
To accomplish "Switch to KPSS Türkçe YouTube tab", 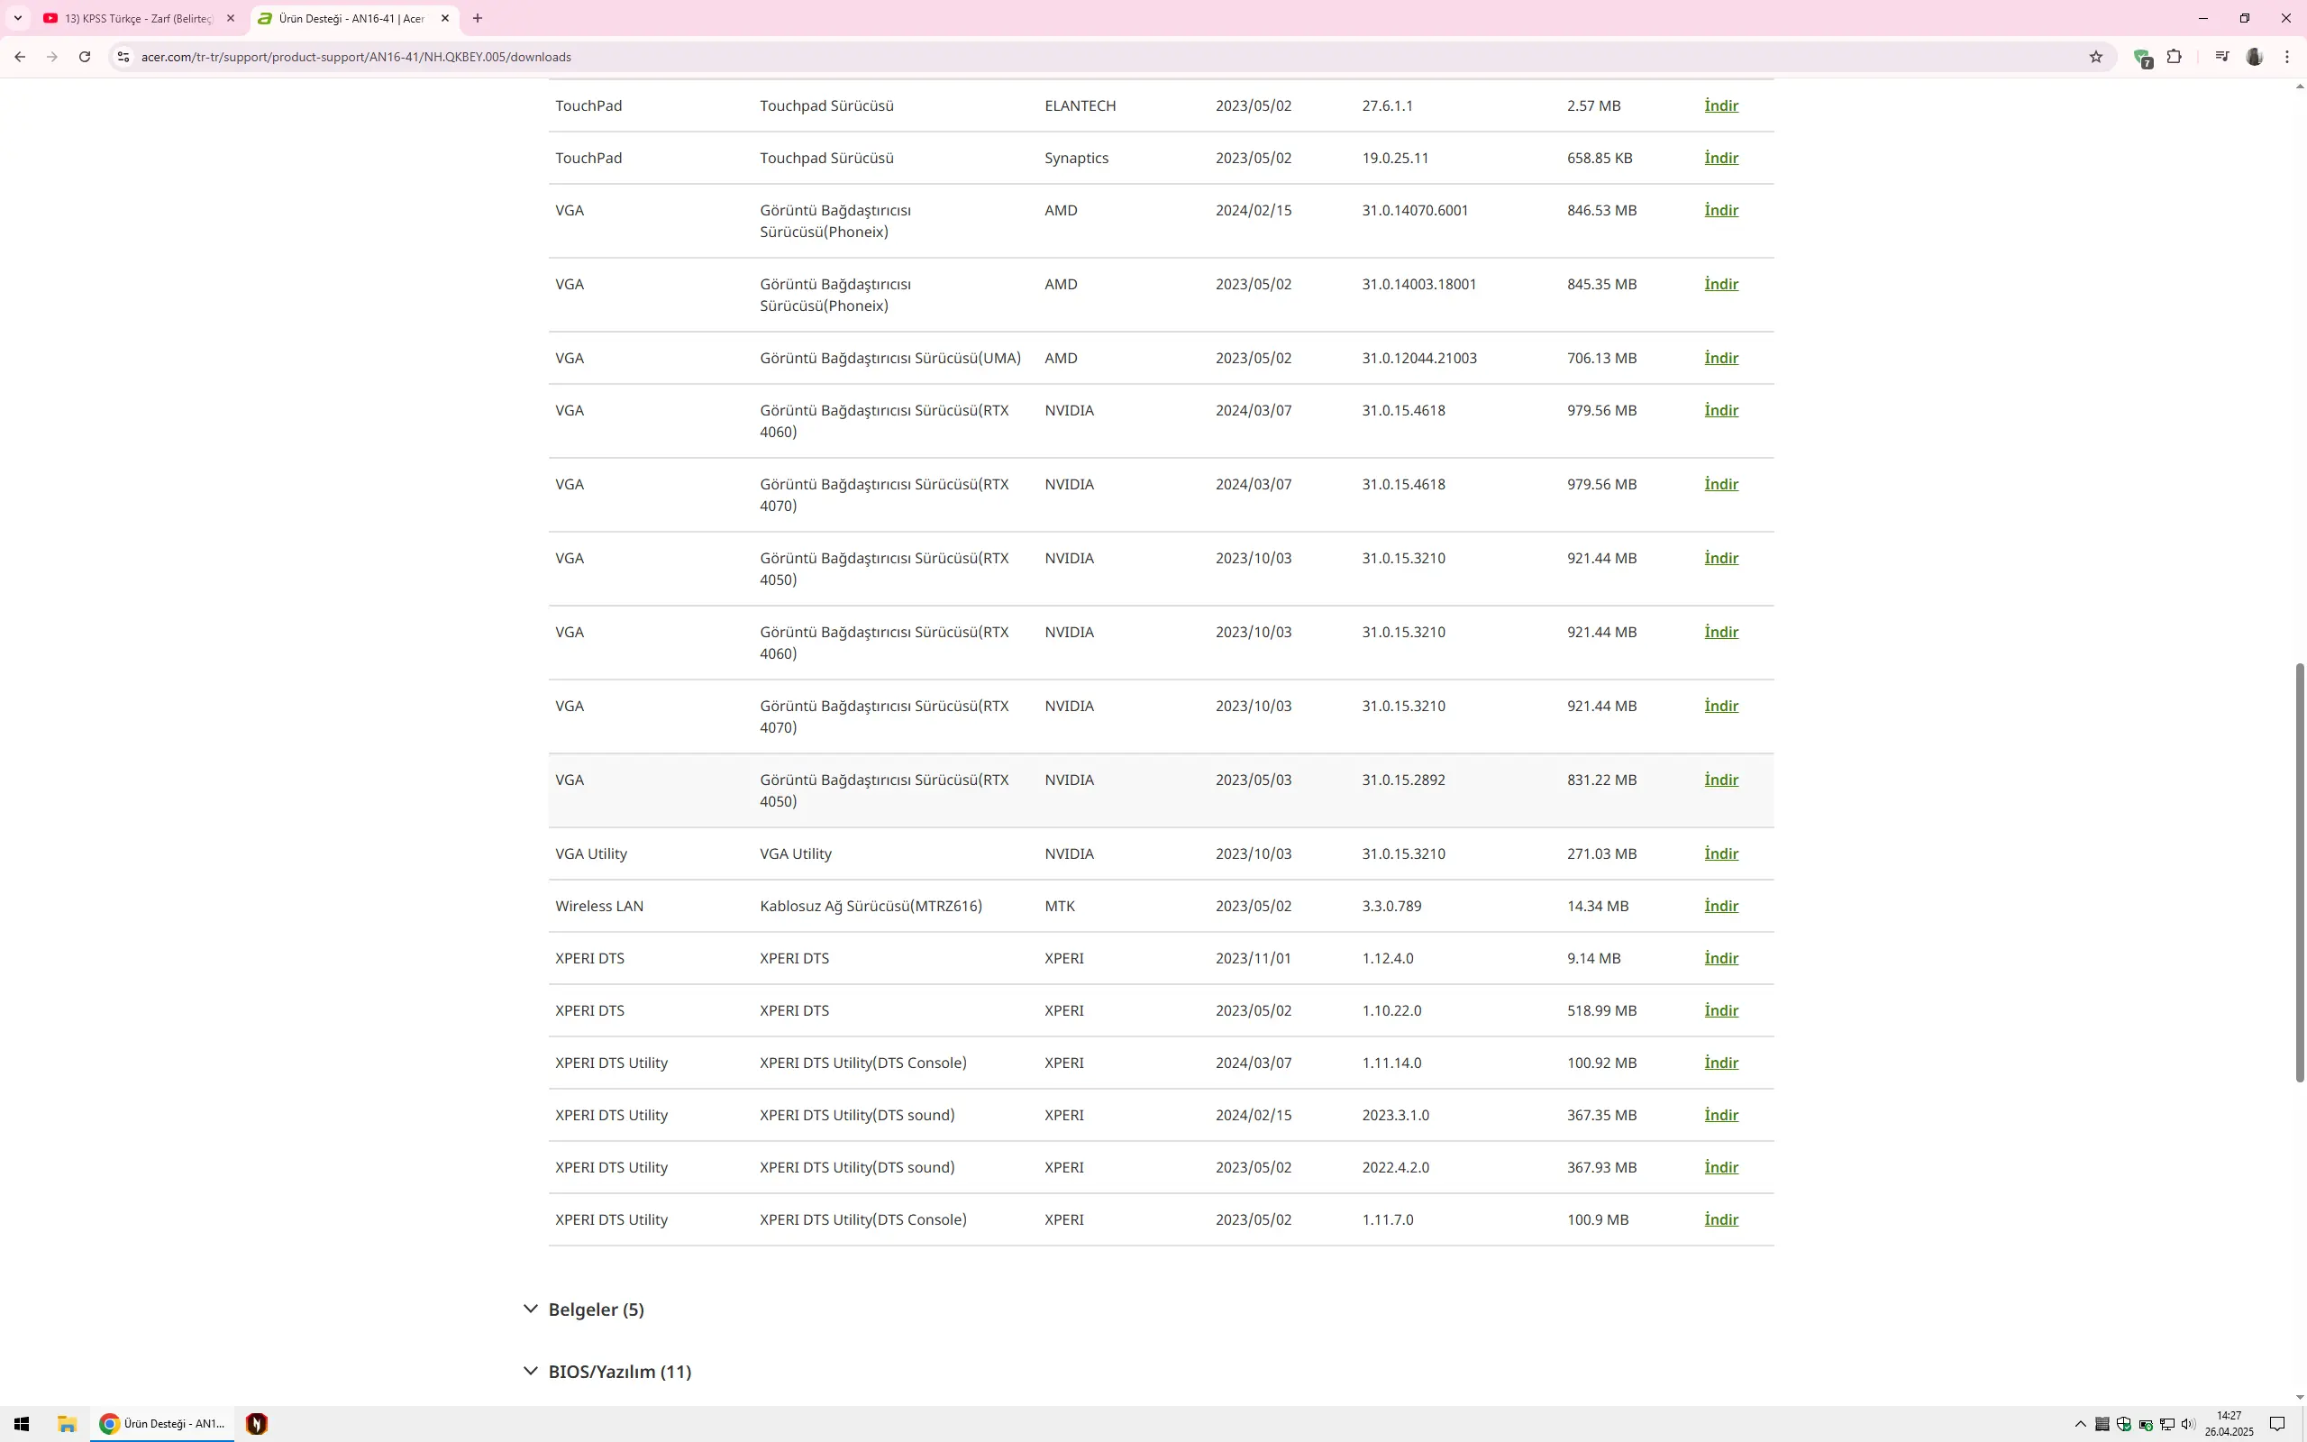I will point(139,18).
